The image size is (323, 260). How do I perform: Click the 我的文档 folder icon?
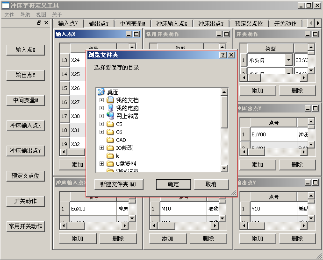coord(110,100)
